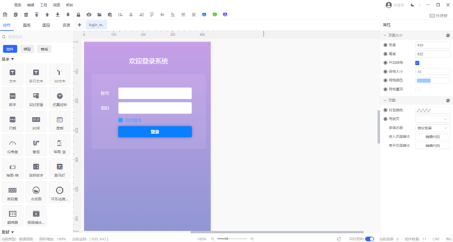The width and height of the screenshot is (453, 242).
Task: Switch to the 图层 tab
Action: [46, 25]
